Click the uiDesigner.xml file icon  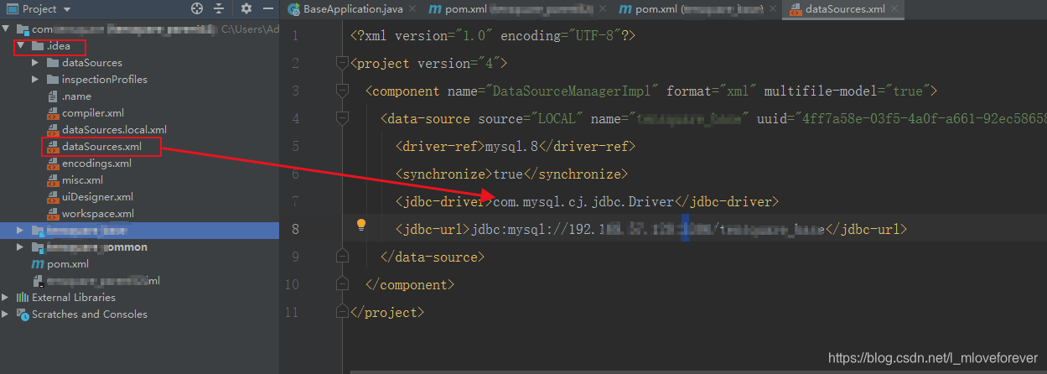(x=54, y=197)
